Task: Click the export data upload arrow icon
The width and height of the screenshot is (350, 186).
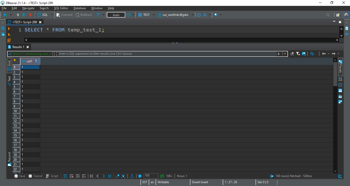Action: [x=132, y=176]
